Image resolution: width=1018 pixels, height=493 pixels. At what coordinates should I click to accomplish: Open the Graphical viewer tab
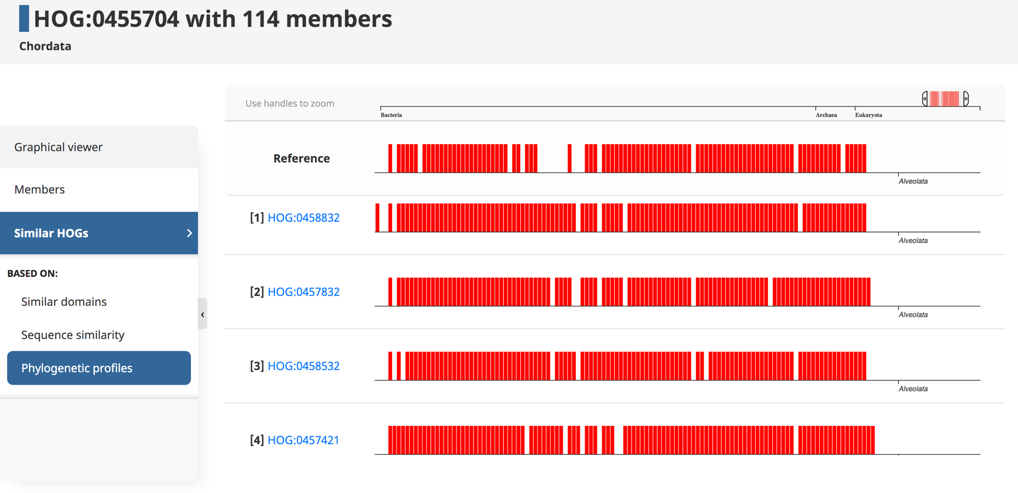59,147
